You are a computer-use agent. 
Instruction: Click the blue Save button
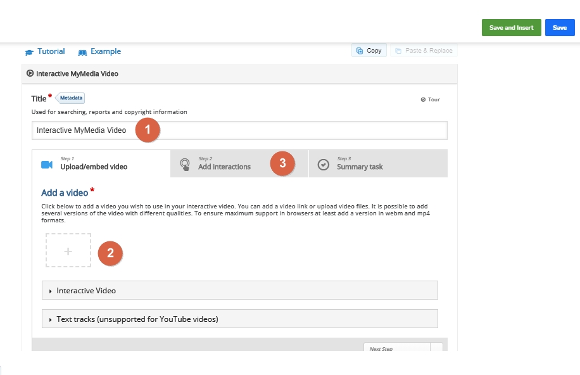pos(560,28)
